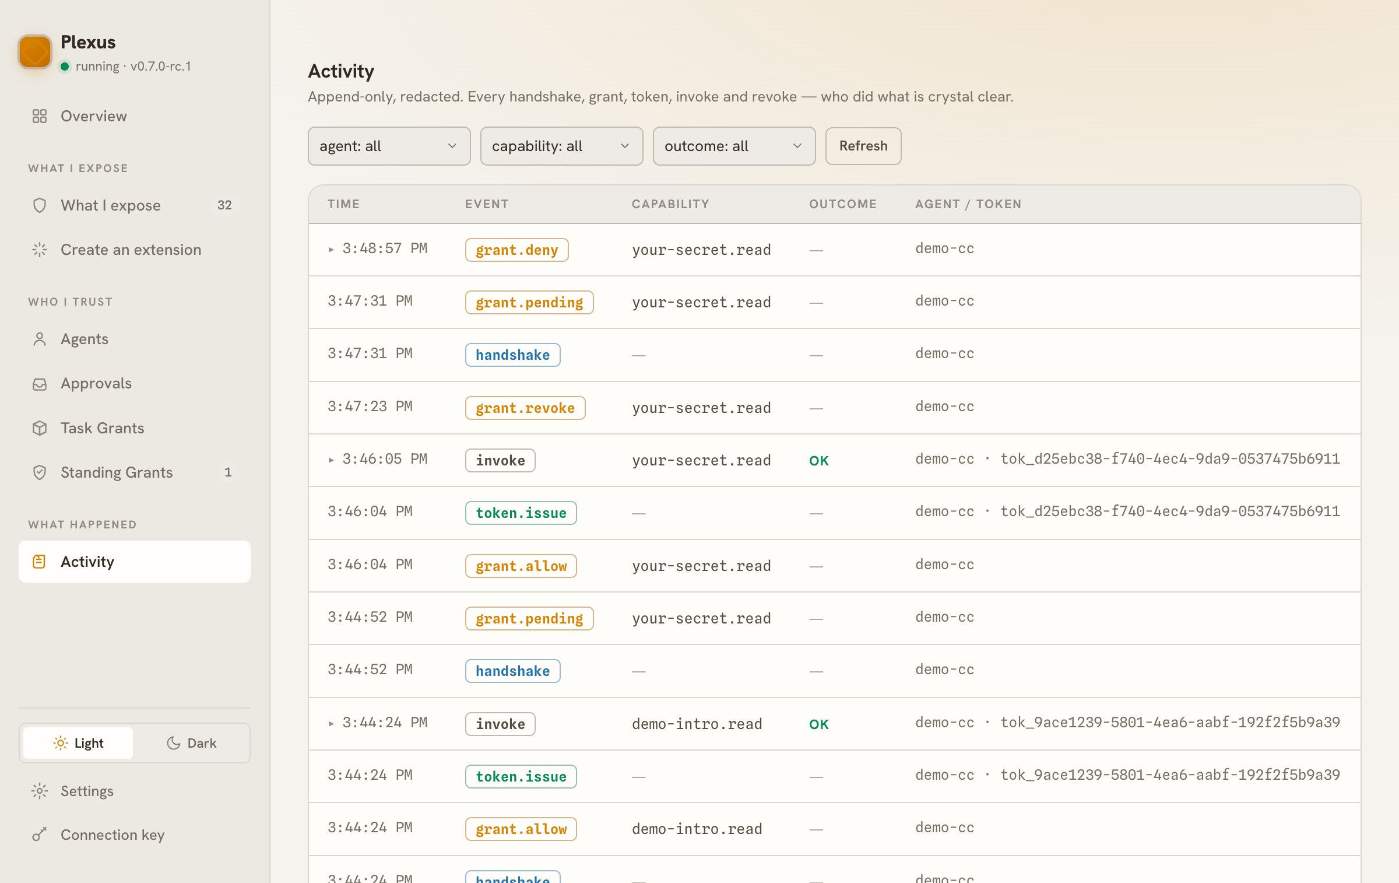Screen dimensions: 1399x883
Task: Click token.issue badge at 3:46:04 PM
Action: pyautogui.click(x=521, y=513)
